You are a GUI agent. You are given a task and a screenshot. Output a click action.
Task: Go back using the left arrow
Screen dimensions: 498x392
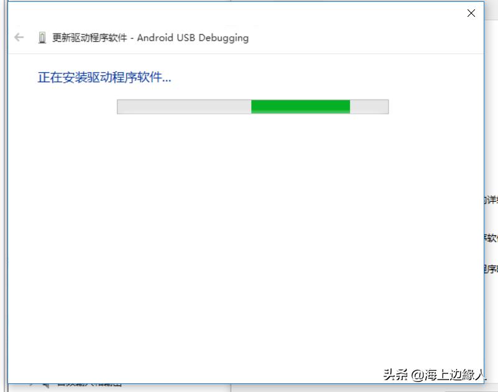coord(19,37)
